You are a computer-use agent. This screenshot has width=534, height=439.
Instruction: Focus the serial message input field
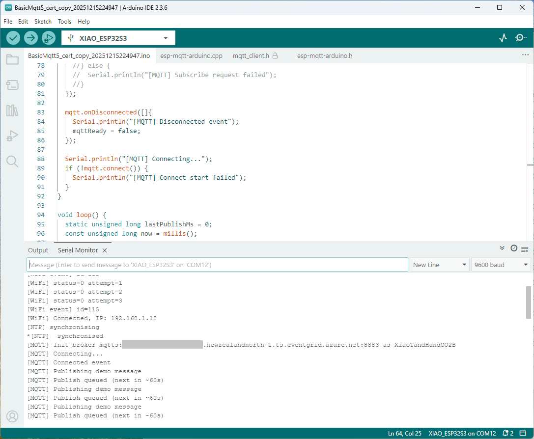click(217, 265)
